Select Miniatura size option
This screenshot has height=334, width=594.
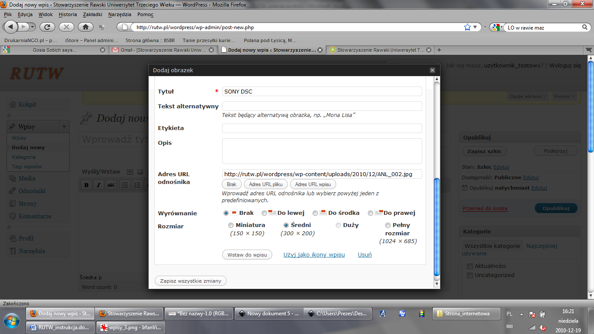pos(231,225)
